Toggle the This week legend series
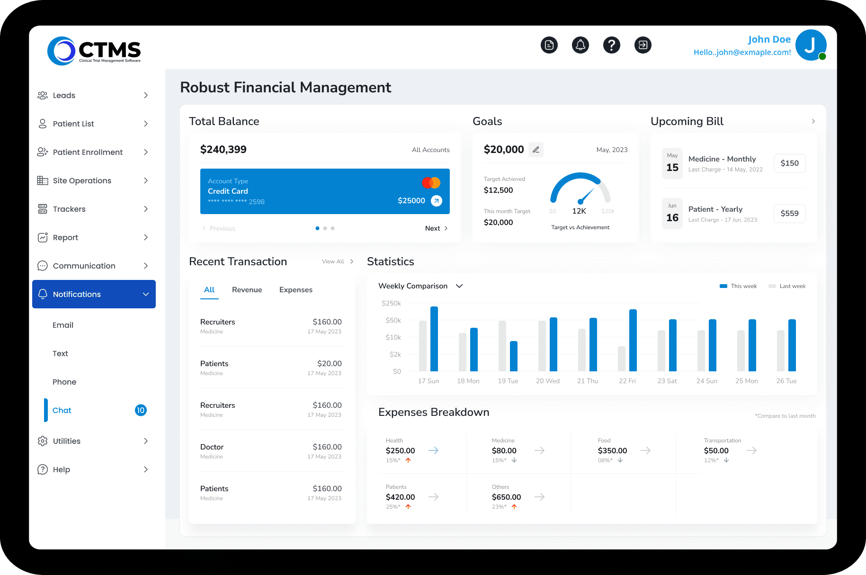Viewport: 866px width, 575px height. (738, 286)
